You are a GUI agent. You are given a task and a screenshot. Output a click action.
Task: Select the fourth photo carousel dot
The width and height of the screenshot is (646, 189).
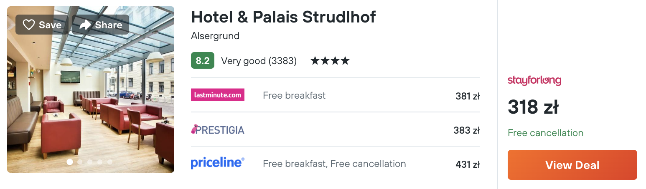coord(100,162)
